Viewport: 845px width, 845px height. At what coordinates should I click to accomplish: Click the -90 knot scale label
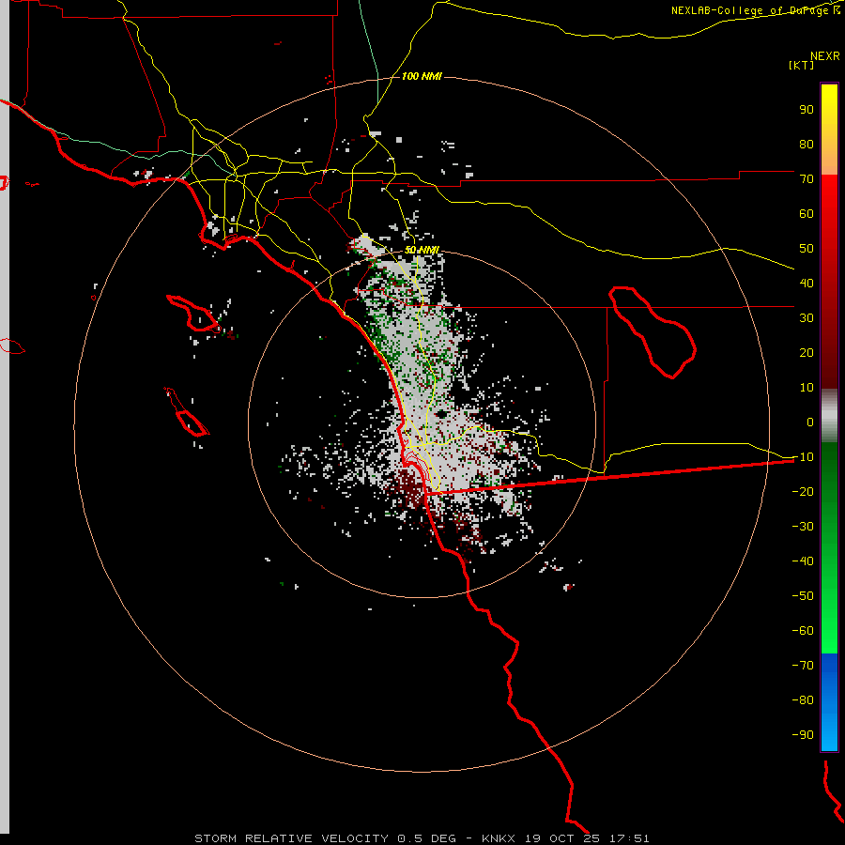[803, 734]
